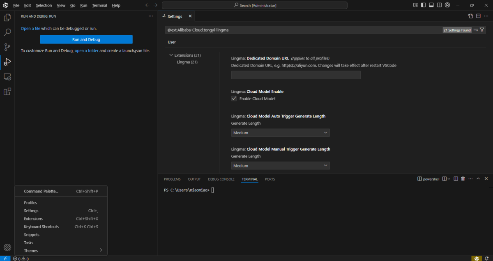Click the filter settings funnel icon
The height and width of the screenshot is (261, 493).
[x=482, y=30]
